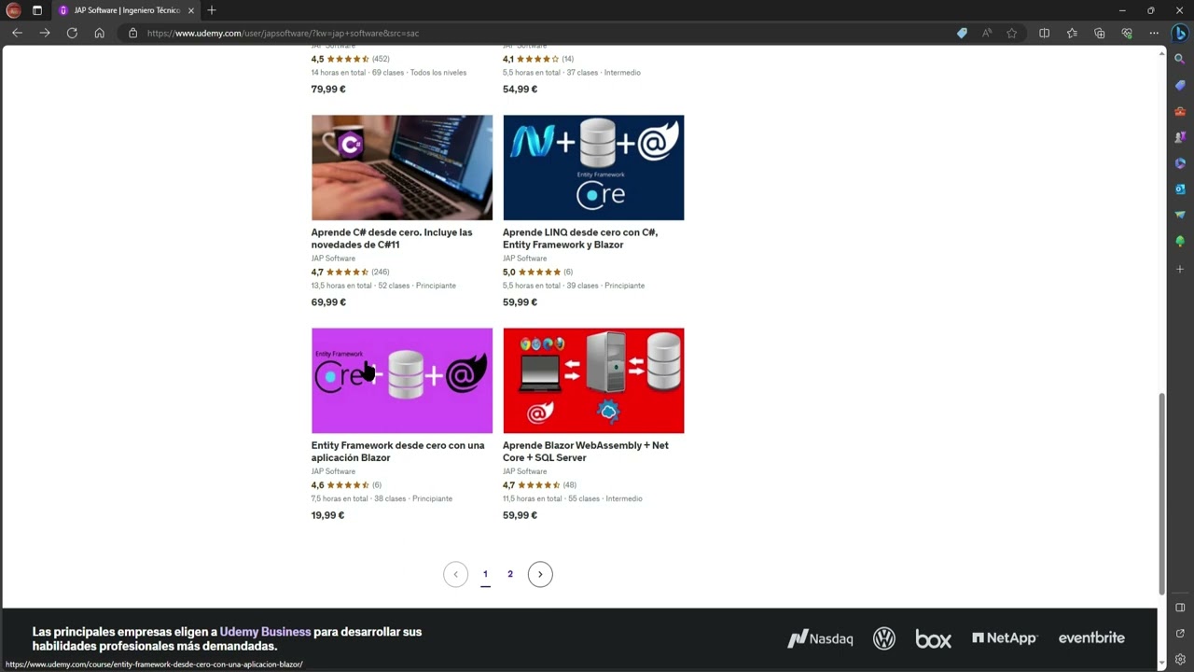This screenshot has width=1194, height=672.
Task: Click the eventbrite logo
Action: [x=1091, y=638]
